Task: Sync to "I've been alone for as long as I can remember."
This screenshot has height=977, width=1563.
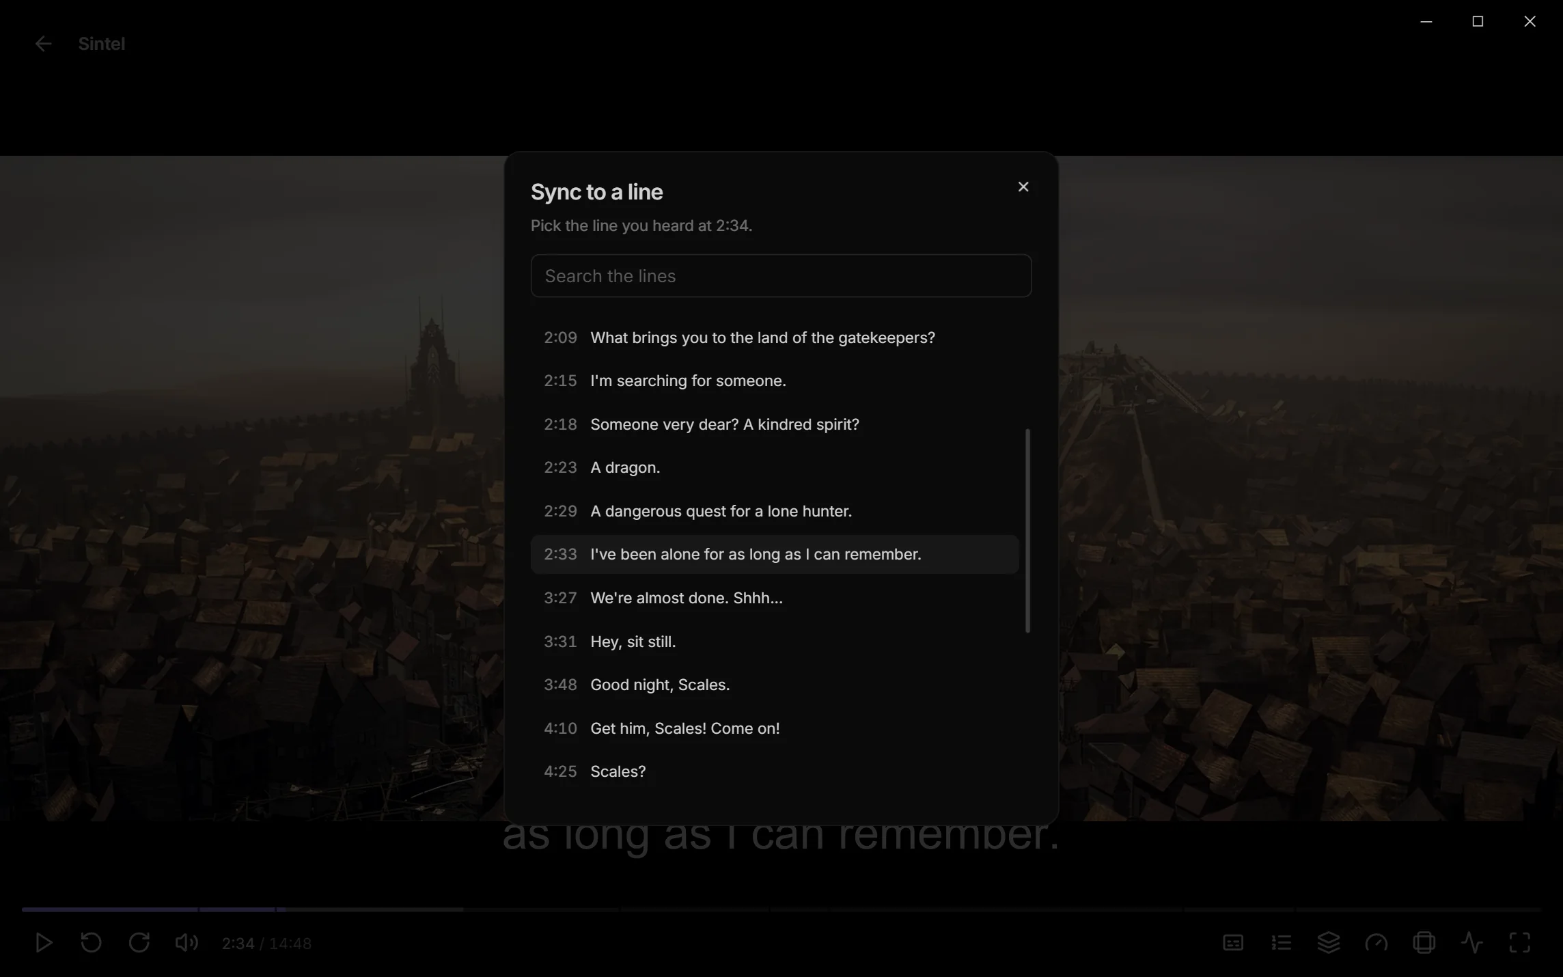Action: click(x=775, y=554)
